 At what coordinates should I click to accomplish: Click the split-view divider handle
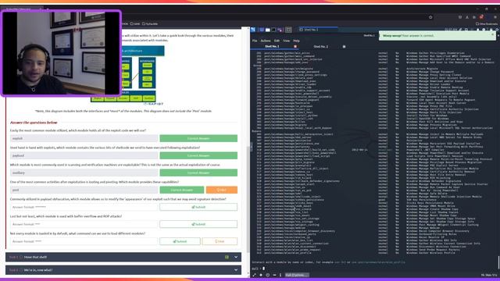251,147
